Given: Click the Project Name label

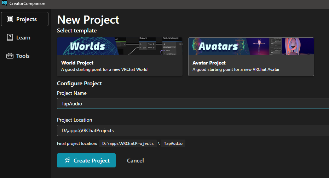Looking at the screenshot, I should [72, 93].
